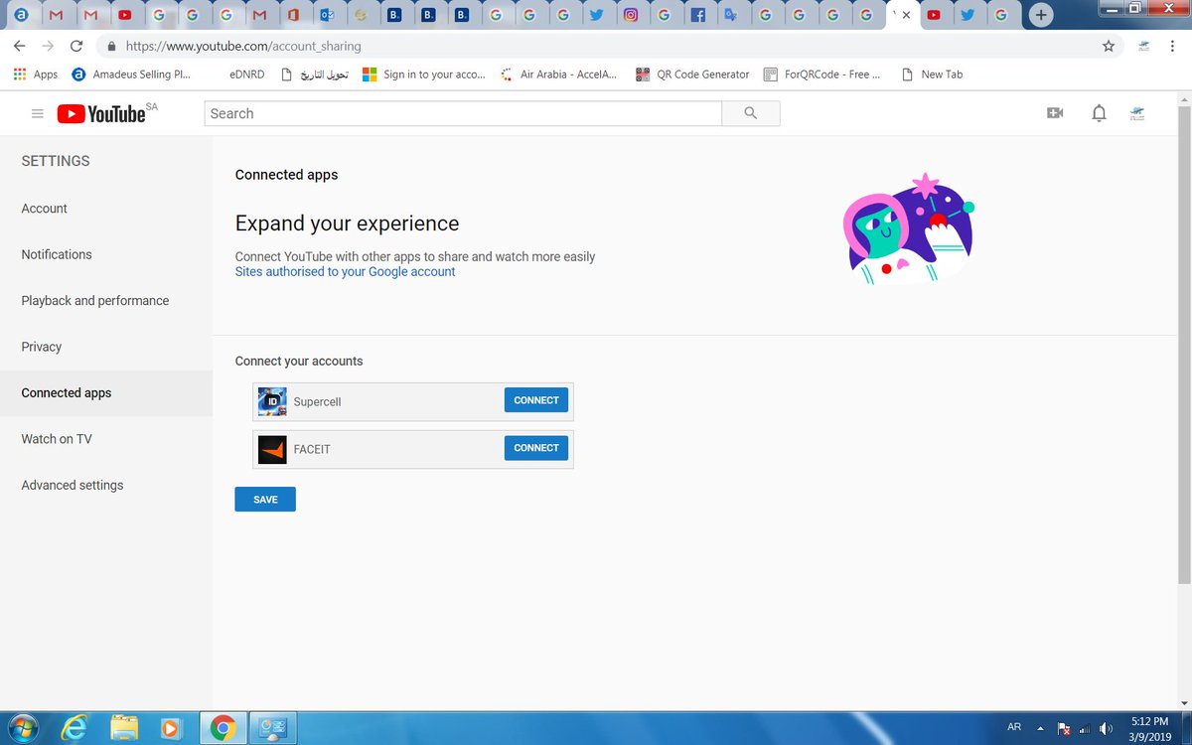Connect the FACEIT account
1192x745 pixels.
pyautogui.click(x=536, y=448)
